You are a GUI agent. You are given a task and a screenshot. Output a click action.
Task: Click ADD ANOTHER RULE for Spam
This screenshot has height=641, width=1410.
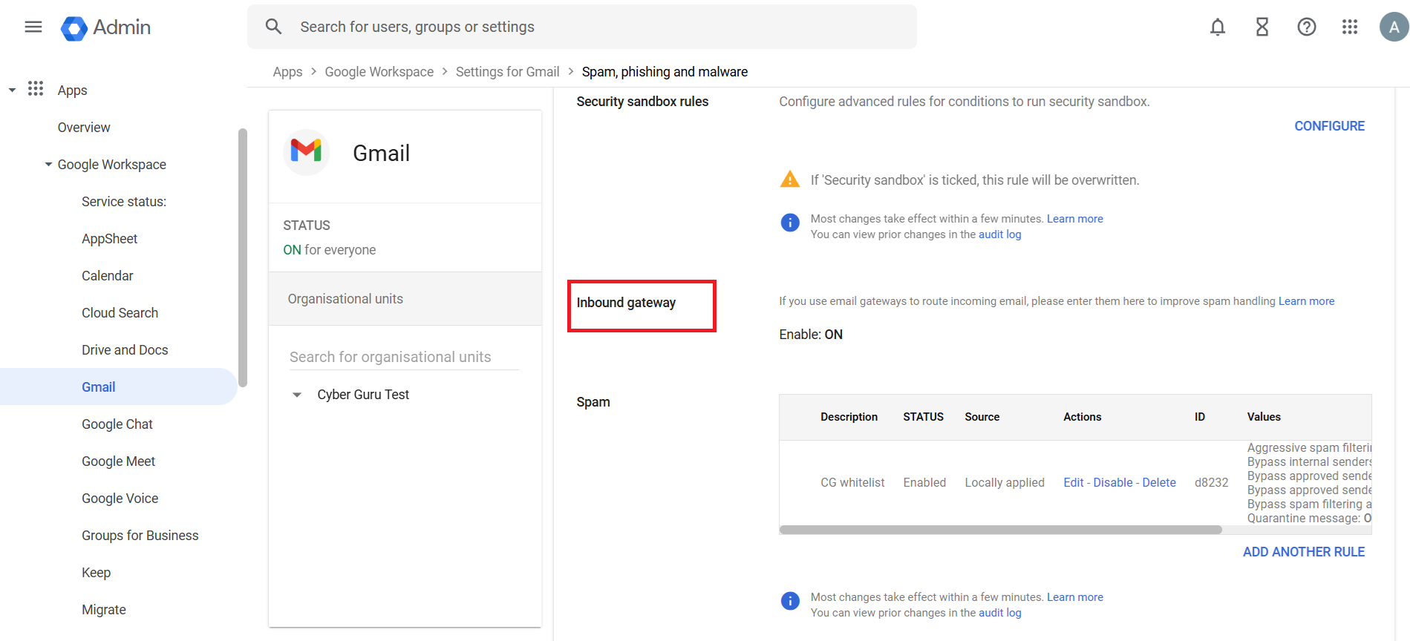(x=1304, y=552)
